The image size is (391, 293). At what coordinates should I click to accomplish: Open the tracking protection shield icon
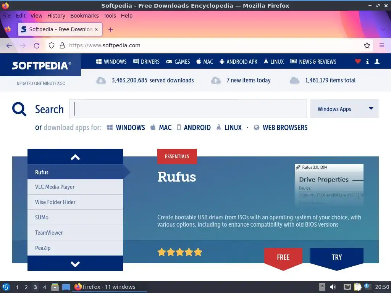click(x=52, y=45)
